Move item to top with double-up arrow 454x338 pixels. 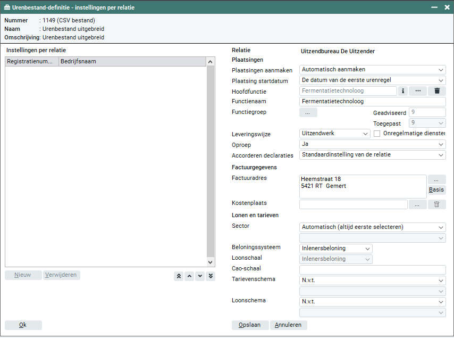pyautogui.click(x=179, y=276)
